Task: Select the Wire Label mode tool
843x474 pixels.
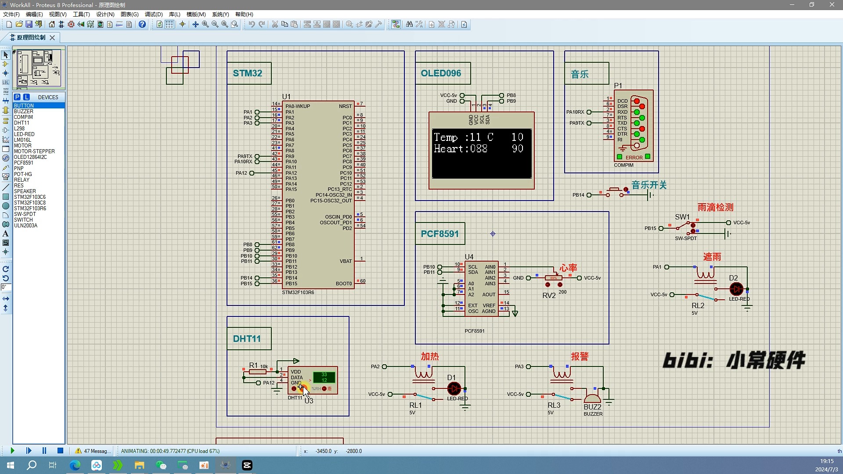Action: click(6, 83)
